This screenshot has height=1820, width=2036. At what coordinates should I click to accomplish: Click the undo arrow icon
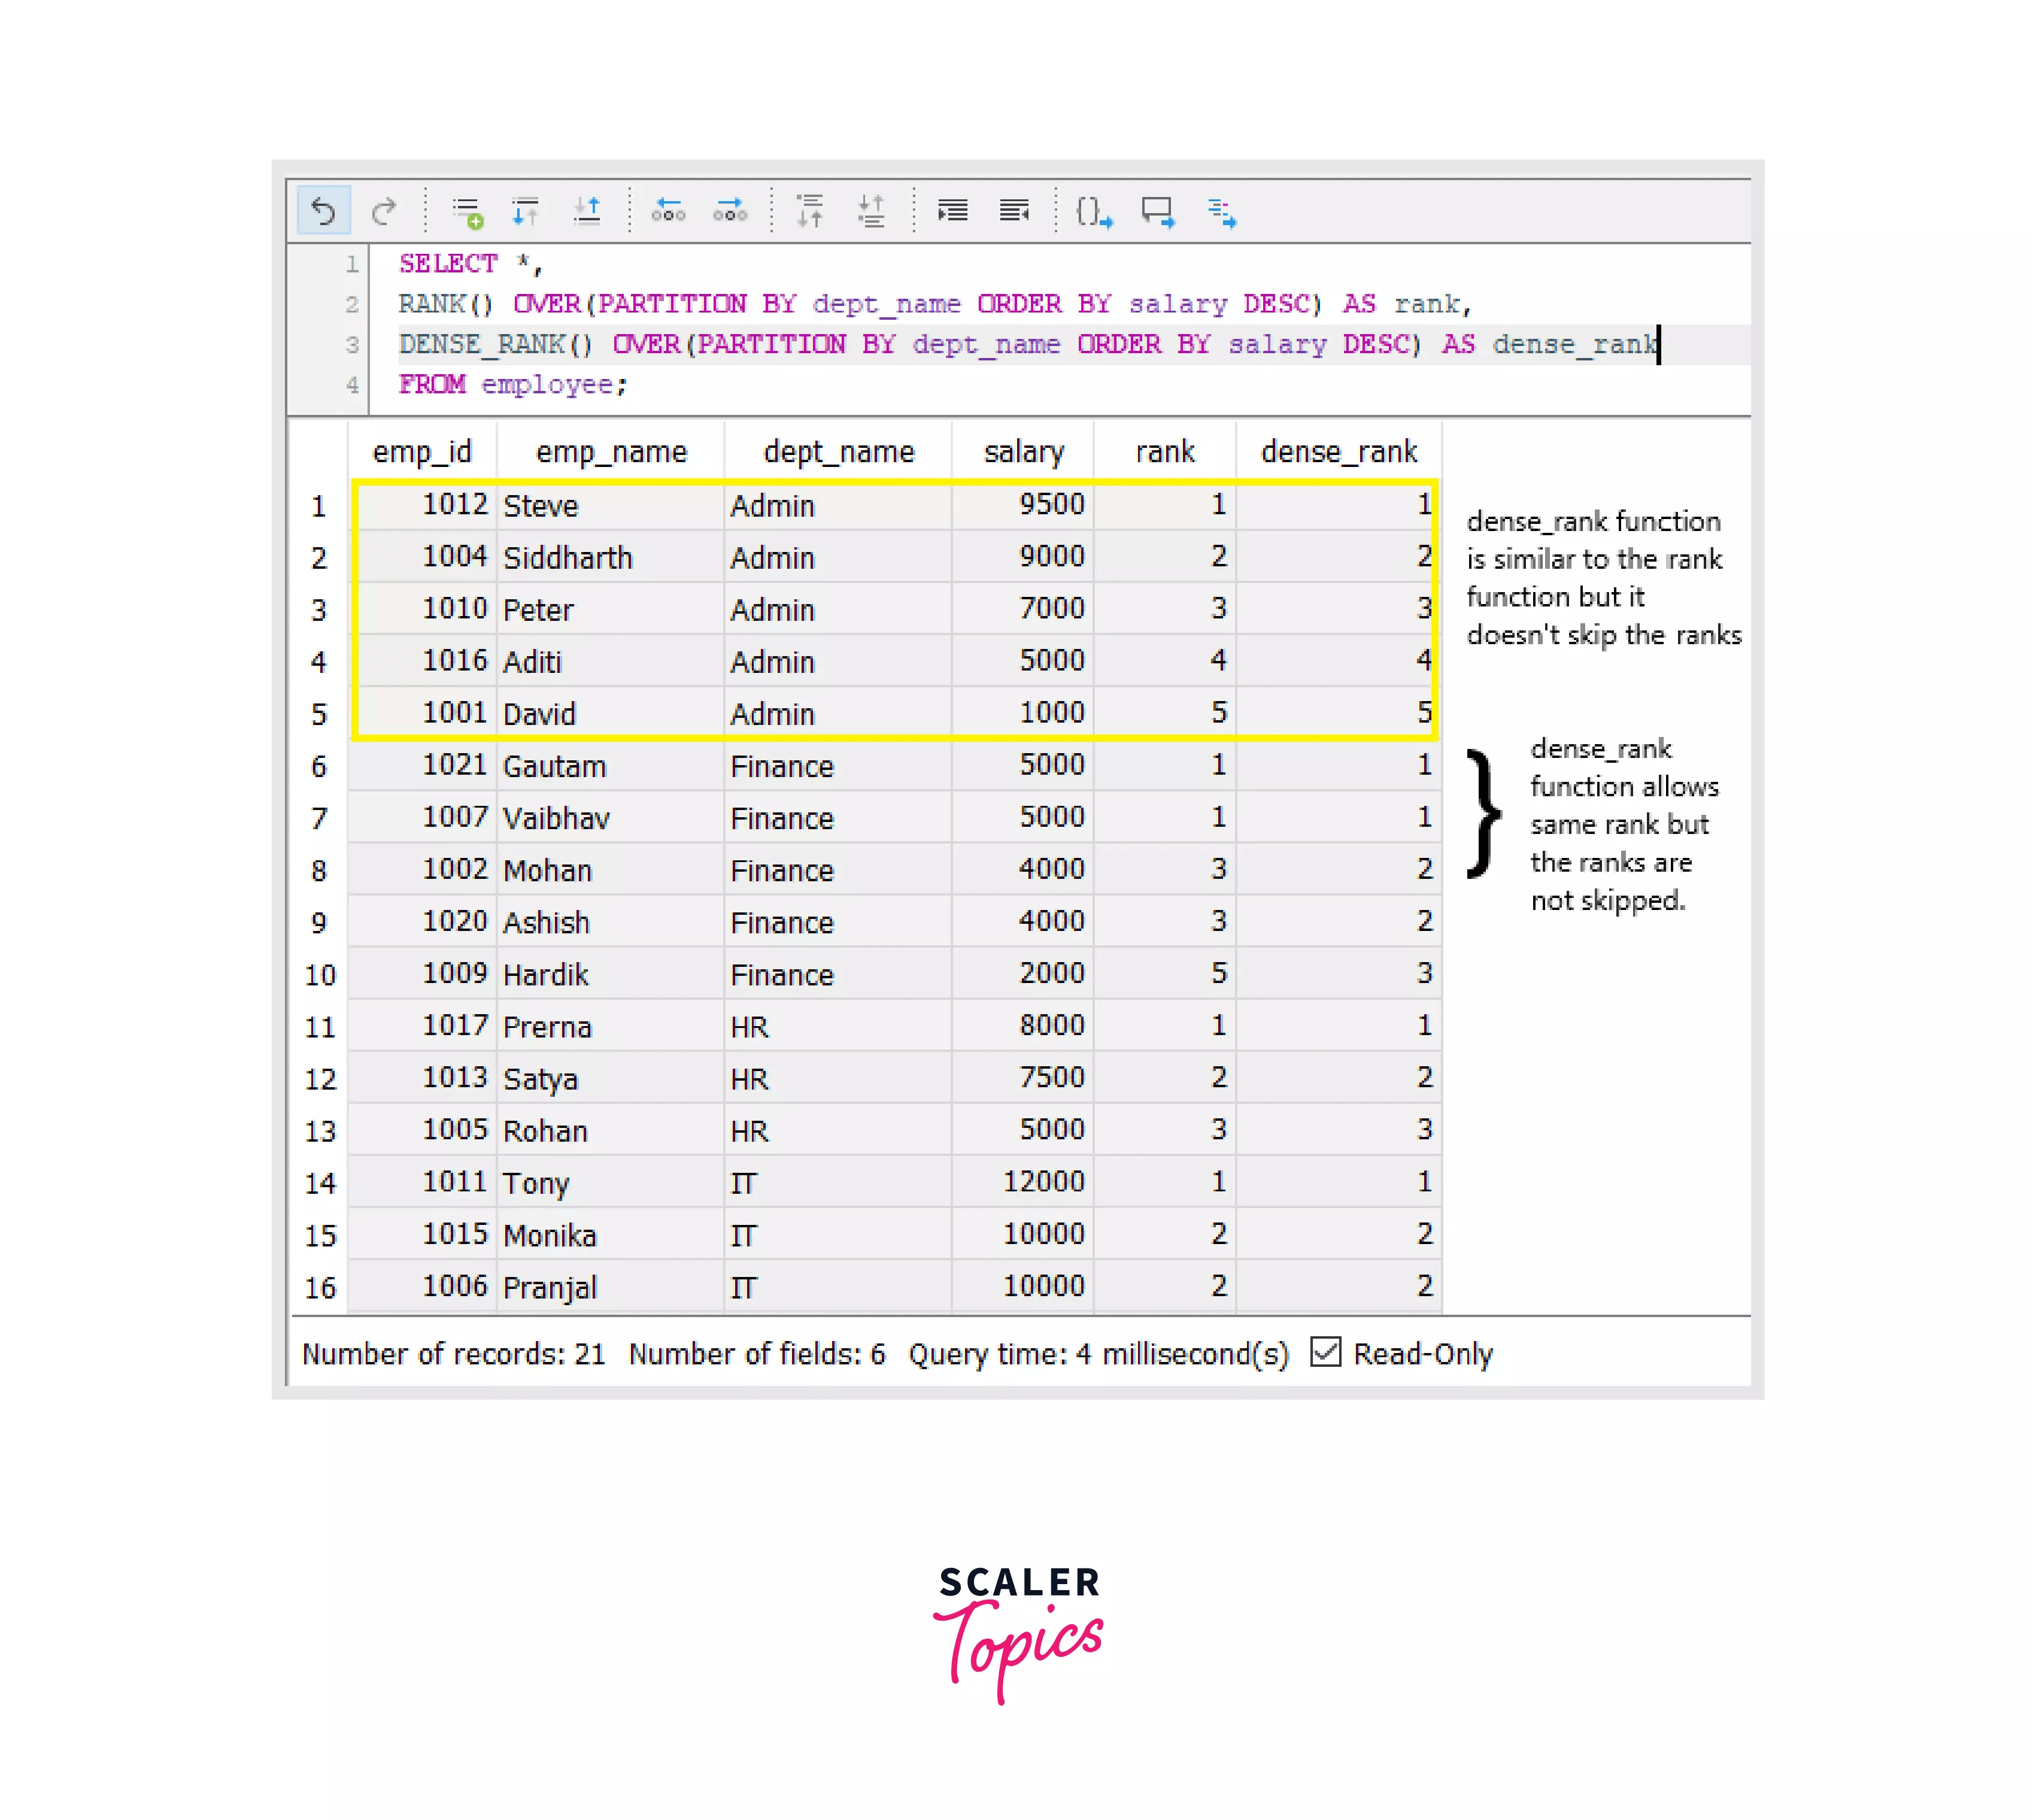pos(323,211)
